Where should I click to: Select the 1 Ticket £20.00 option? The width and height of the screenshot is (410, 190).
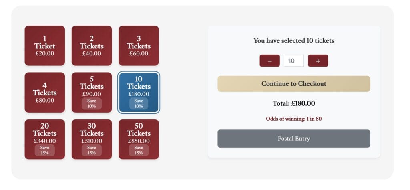click(x=44, y=46)
